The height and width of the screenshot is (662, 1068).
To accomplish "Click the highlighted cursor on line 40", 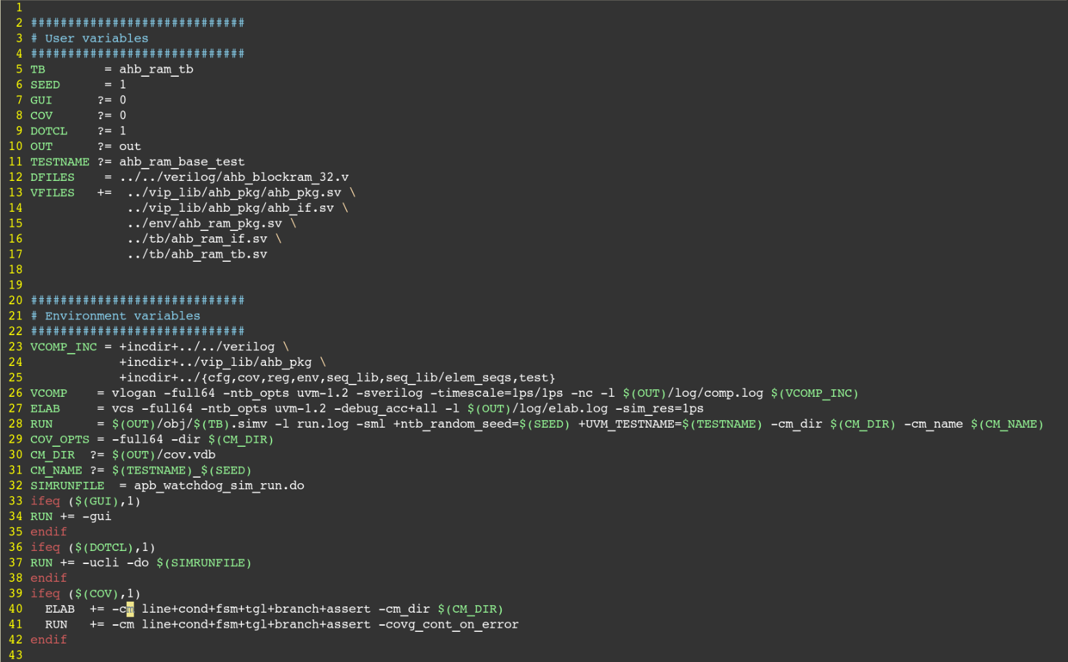I will click(x=130, y=609).
